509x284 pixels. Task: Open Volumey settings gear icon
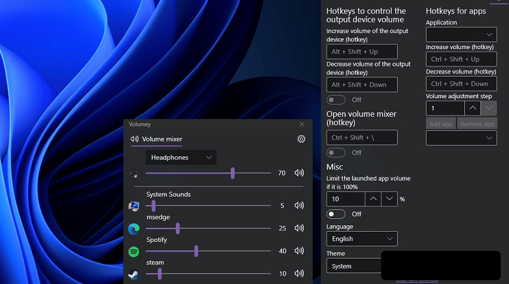pos(301,139)
